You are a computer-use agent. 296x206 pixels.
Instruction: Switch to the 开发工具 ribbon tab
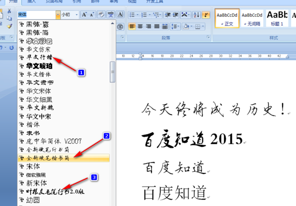click(155, 1)
